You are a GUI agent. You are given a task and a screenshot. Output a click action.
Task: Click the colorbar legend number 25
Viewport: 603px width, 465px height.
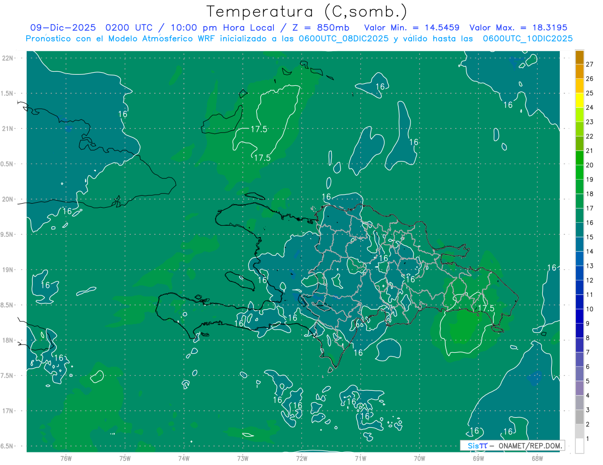[590, 93]
